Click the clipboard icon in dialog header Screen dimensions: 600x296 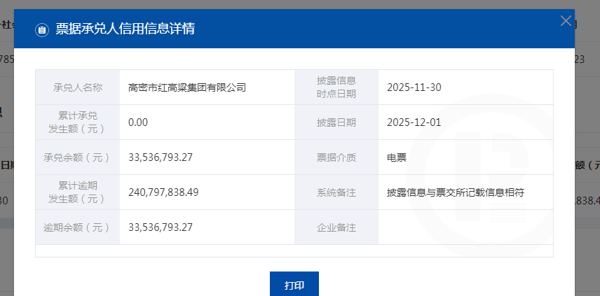tap(42, 29)
